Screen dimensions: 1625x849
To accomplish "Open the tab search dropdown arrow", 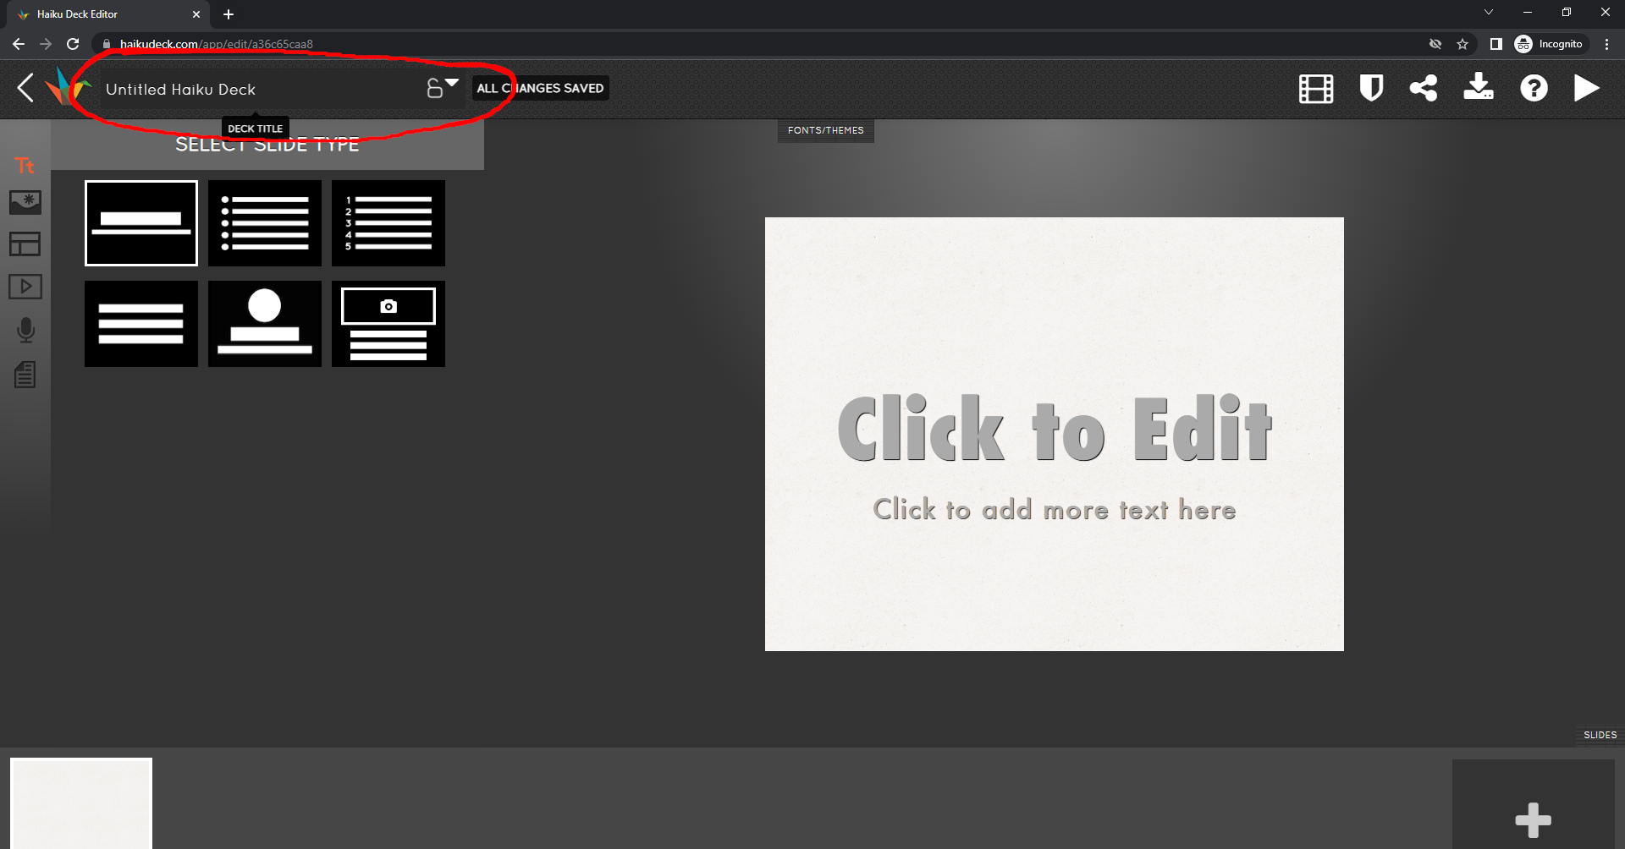I will click(1489, 12).
